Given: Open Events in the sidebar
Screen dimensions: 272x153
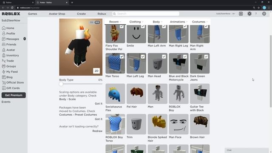Looking at the screenshot, I should [6, 102].
